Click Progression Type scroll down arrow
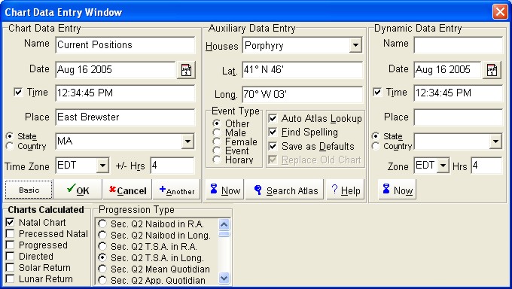Screen dimensions: 512x289 click(x=224, y=278)
